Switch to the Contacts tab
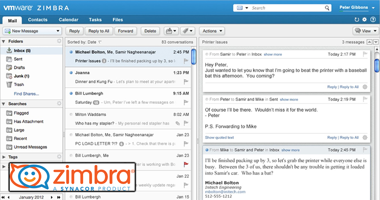Image resolution: width=380 pixels, height=200 pixels. (x=38, y=20)
